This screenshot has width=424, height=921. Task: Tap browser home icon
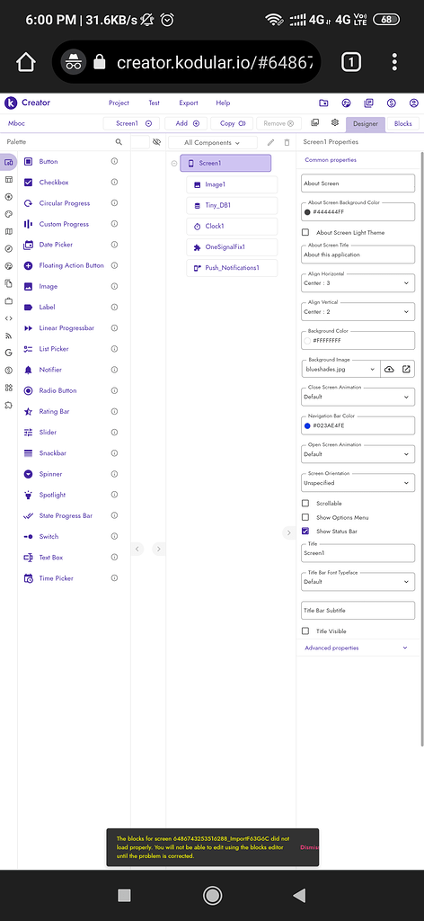26,62
